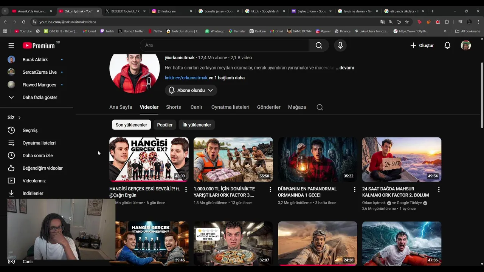Open Beğendiğim videolar in sidebar
484x272 pixels.
42,168
